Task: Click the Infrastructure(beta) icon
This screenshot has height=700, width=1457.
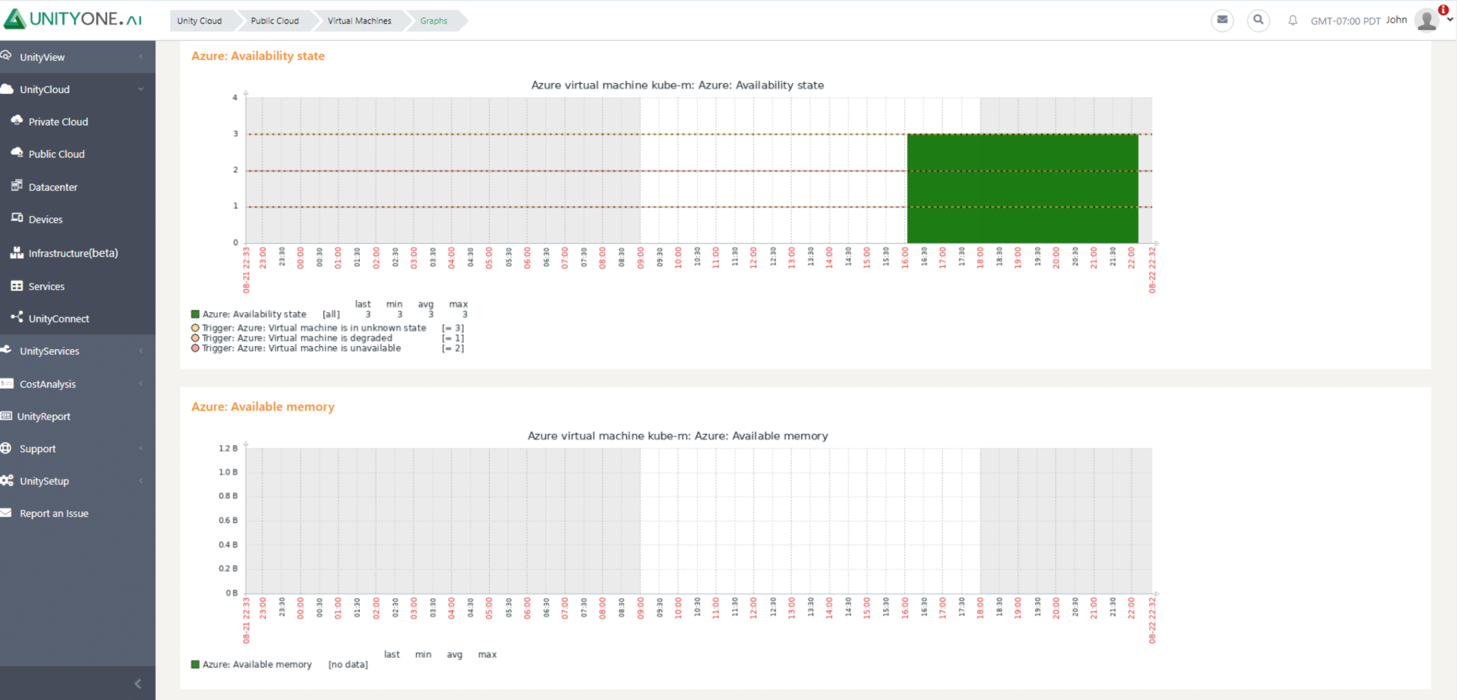Action: [17, 252]
